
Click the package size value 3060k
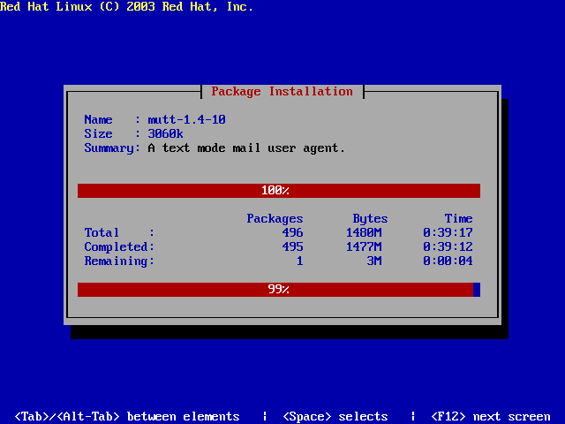165,133
